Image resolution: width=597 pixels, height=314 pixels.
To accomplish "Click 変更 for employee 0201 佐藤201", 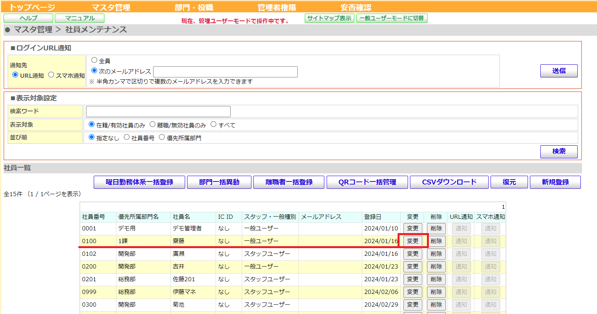I will [x=413, y=279].
